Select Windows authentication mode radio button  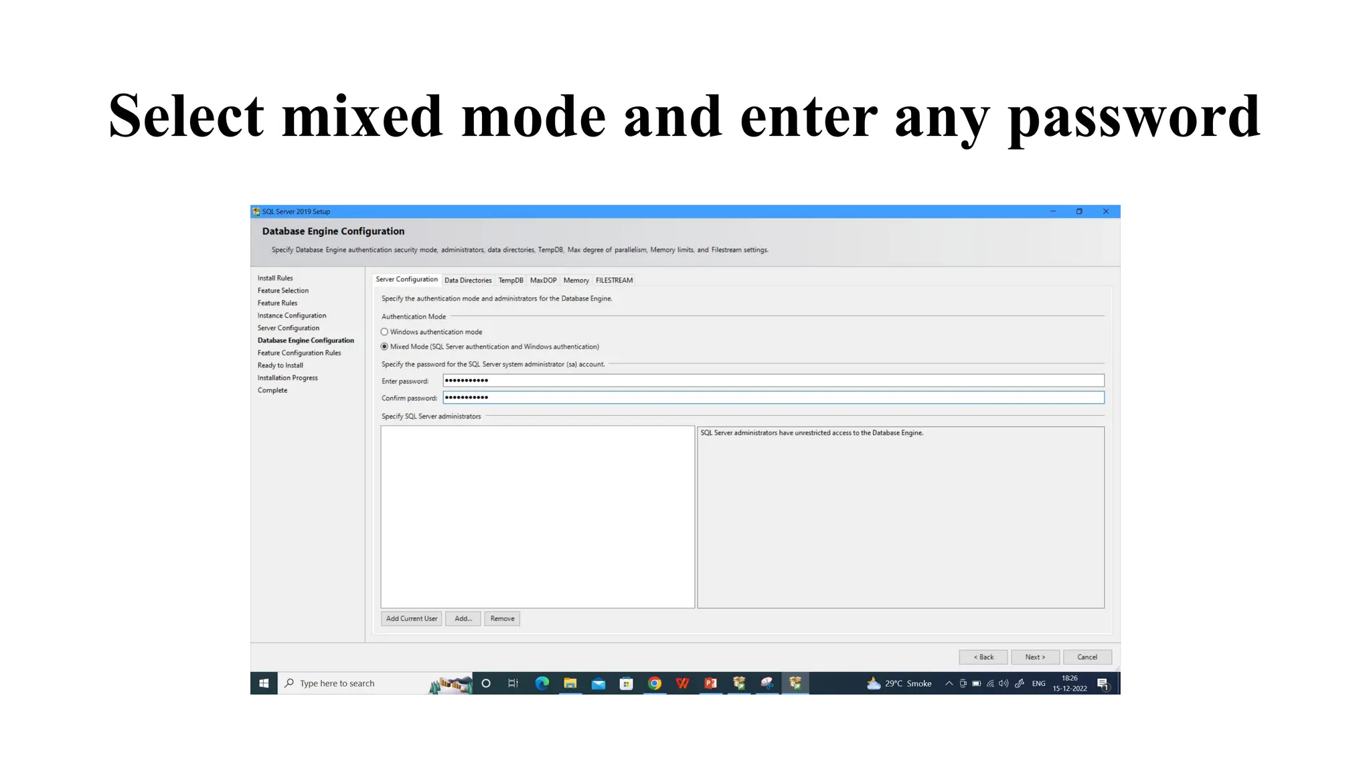(384, 332)
